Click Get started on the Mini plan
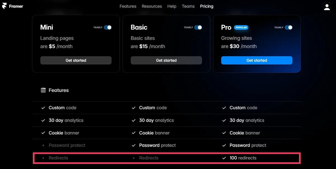Screen dimensions: 336x169 pos(76,60)
